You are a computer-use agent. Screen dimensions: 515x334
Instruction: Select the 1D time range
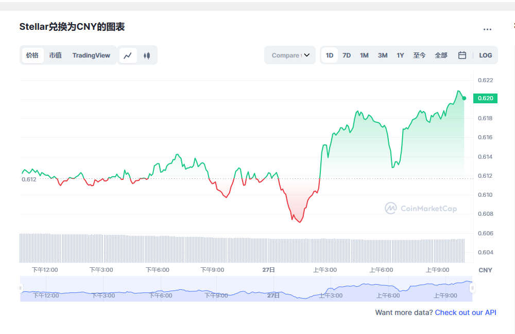[330, 55]
